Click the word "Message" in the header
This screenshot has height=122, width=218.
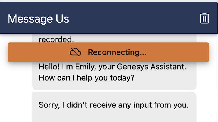coord(26,19)
